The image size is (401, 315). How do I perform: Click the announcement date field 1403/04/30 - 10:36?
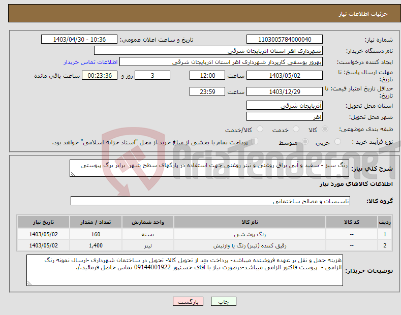coord(79,40)
